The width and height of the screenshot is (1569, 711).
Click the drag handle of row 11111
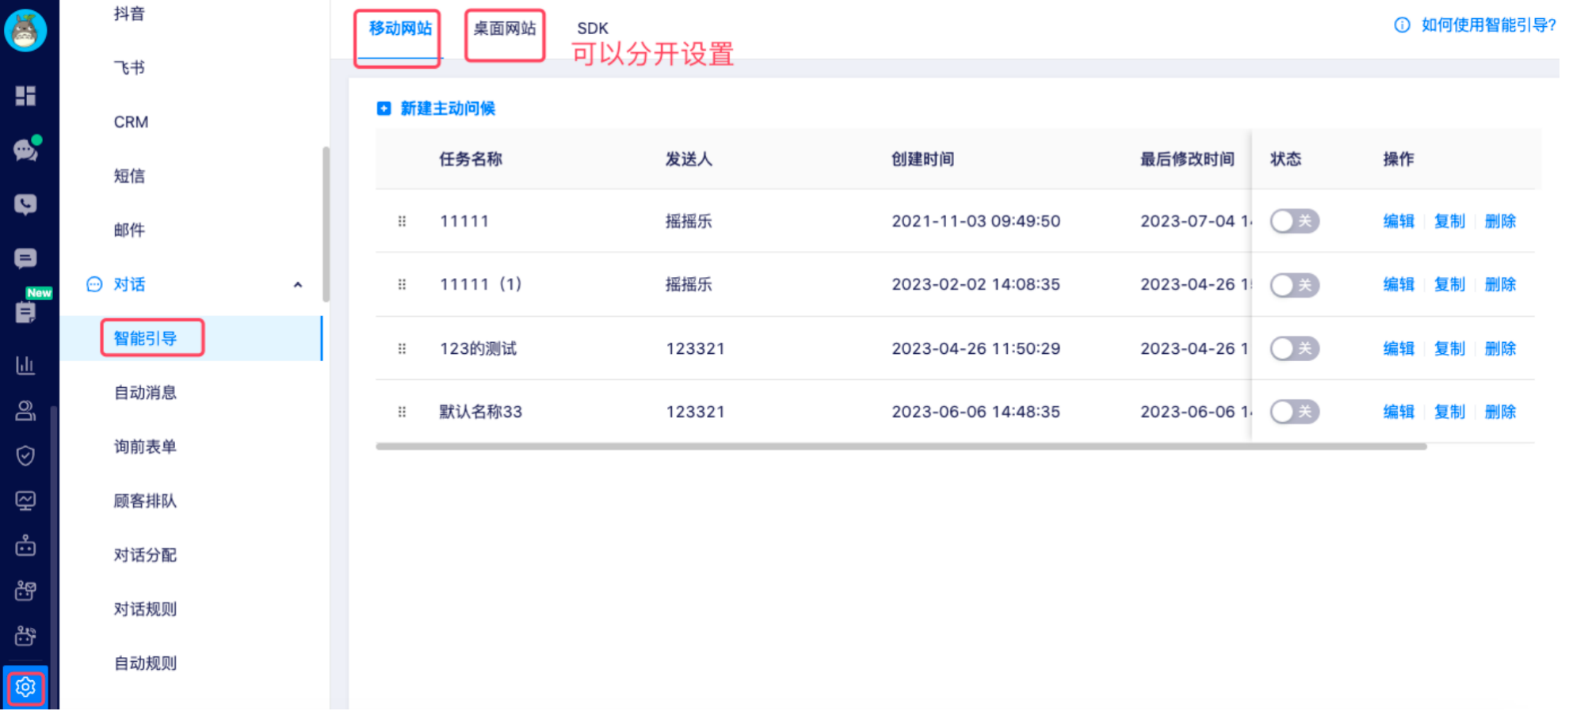tap(402, 222)
